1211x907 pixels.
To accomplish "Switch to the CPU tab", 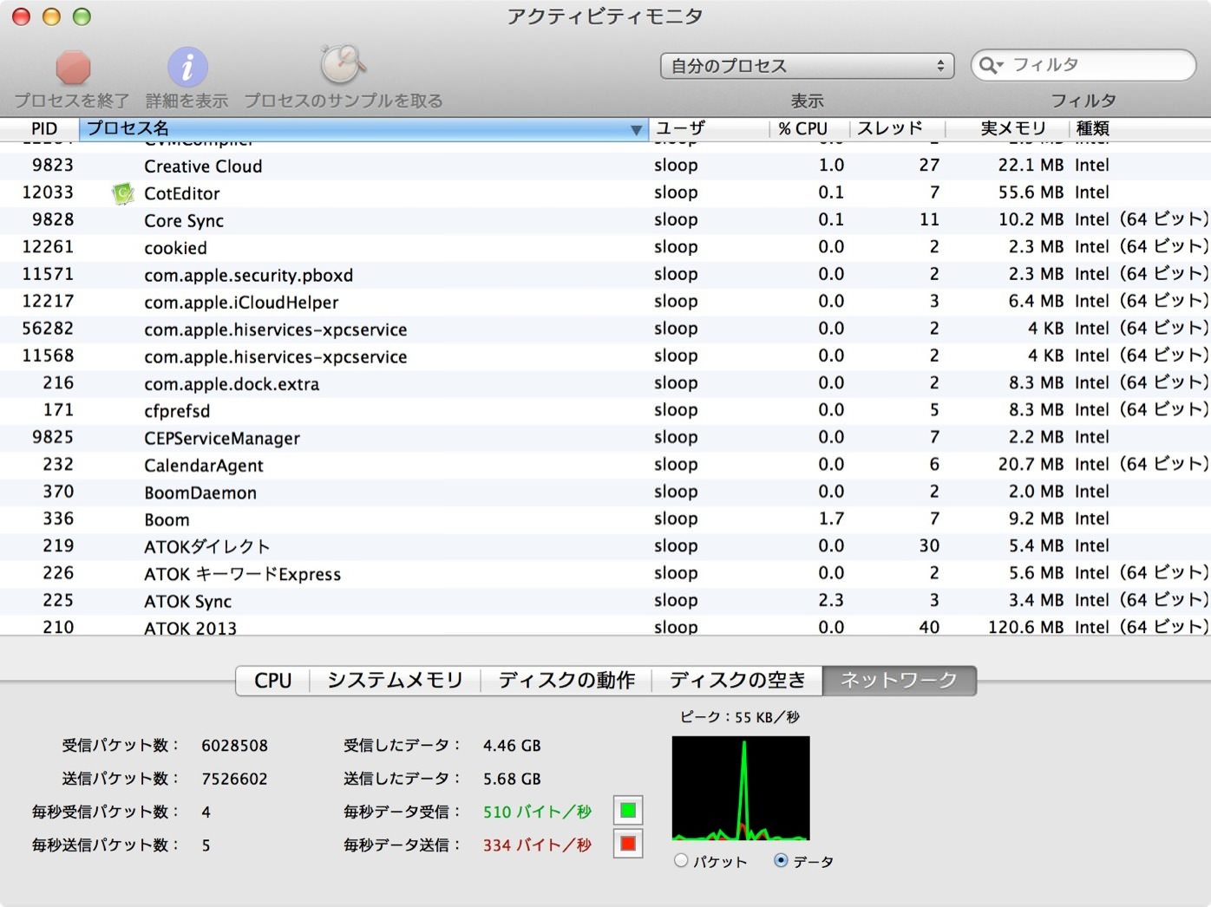I will 272,681.
